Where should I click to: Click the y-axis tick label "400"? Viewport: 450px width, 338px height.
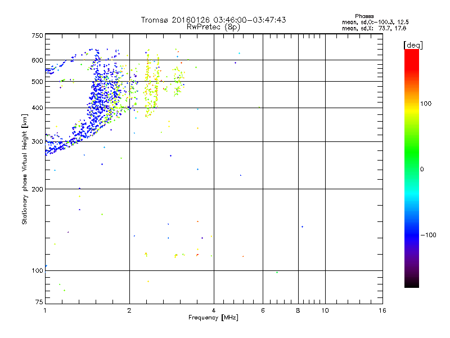pos(37,108)
